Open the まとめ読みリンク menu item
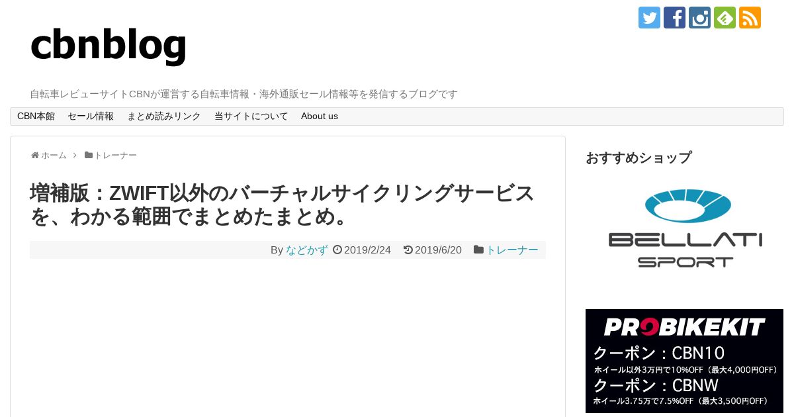The width and height of the screenshot is (794, 417). tap(164, 116)
